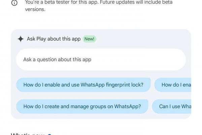
Task: Click the words "fingerprint lock?" in the top suggestion
Action: coord(125,85)
